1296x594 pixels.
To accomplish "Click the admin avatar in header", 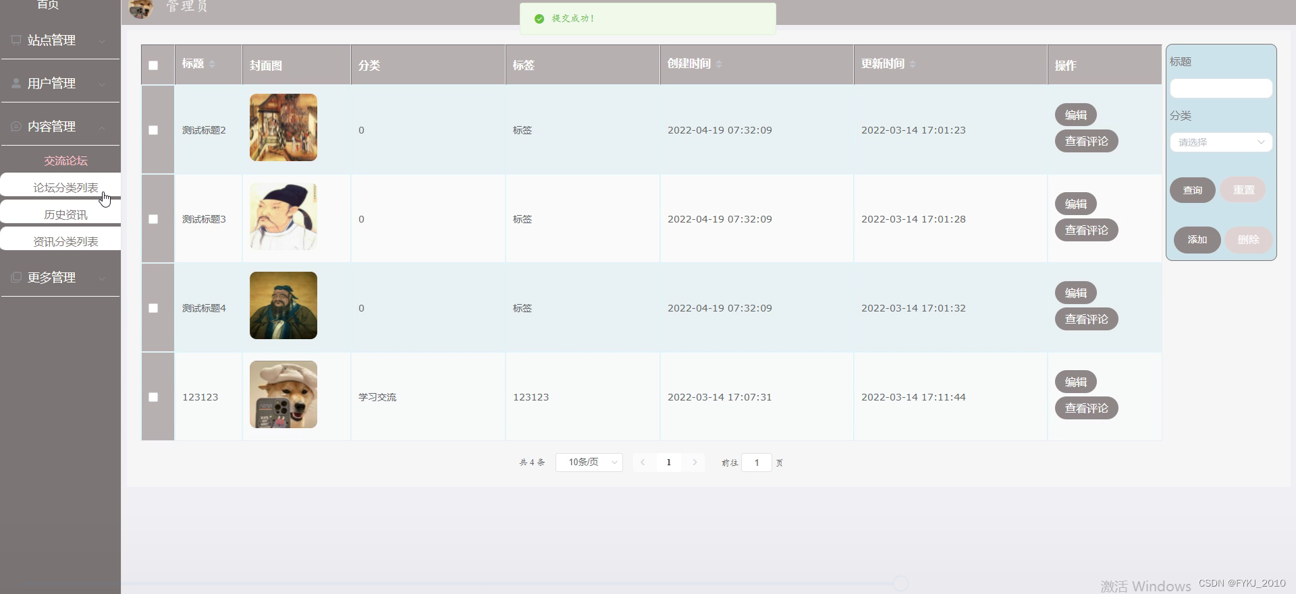I will pos(141,8).
